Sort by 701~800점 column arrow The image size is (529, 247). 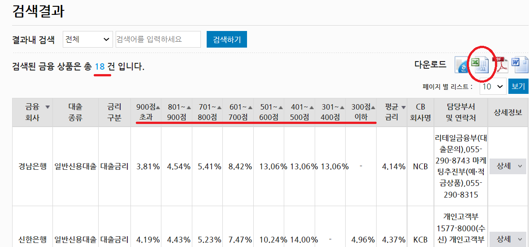coord(219,107)
